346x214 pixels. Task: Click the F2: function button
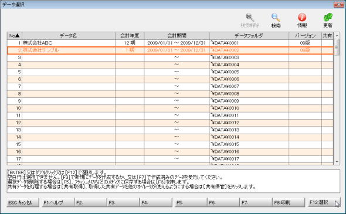click(90, 202)
